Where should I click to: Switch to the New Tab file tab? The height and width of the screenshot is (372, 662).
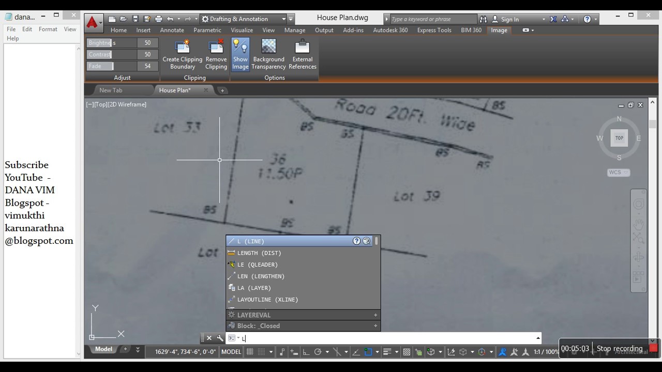pyautogui.click(x=111, y=90)
